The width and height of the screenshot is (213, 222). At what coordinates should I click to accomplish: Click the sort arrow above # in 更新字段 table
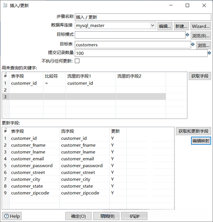5,128
